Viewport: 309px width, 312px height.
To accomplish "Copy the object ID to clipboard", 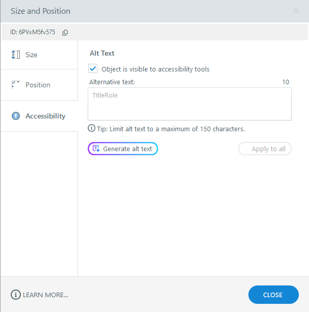I will coord(65,32).
